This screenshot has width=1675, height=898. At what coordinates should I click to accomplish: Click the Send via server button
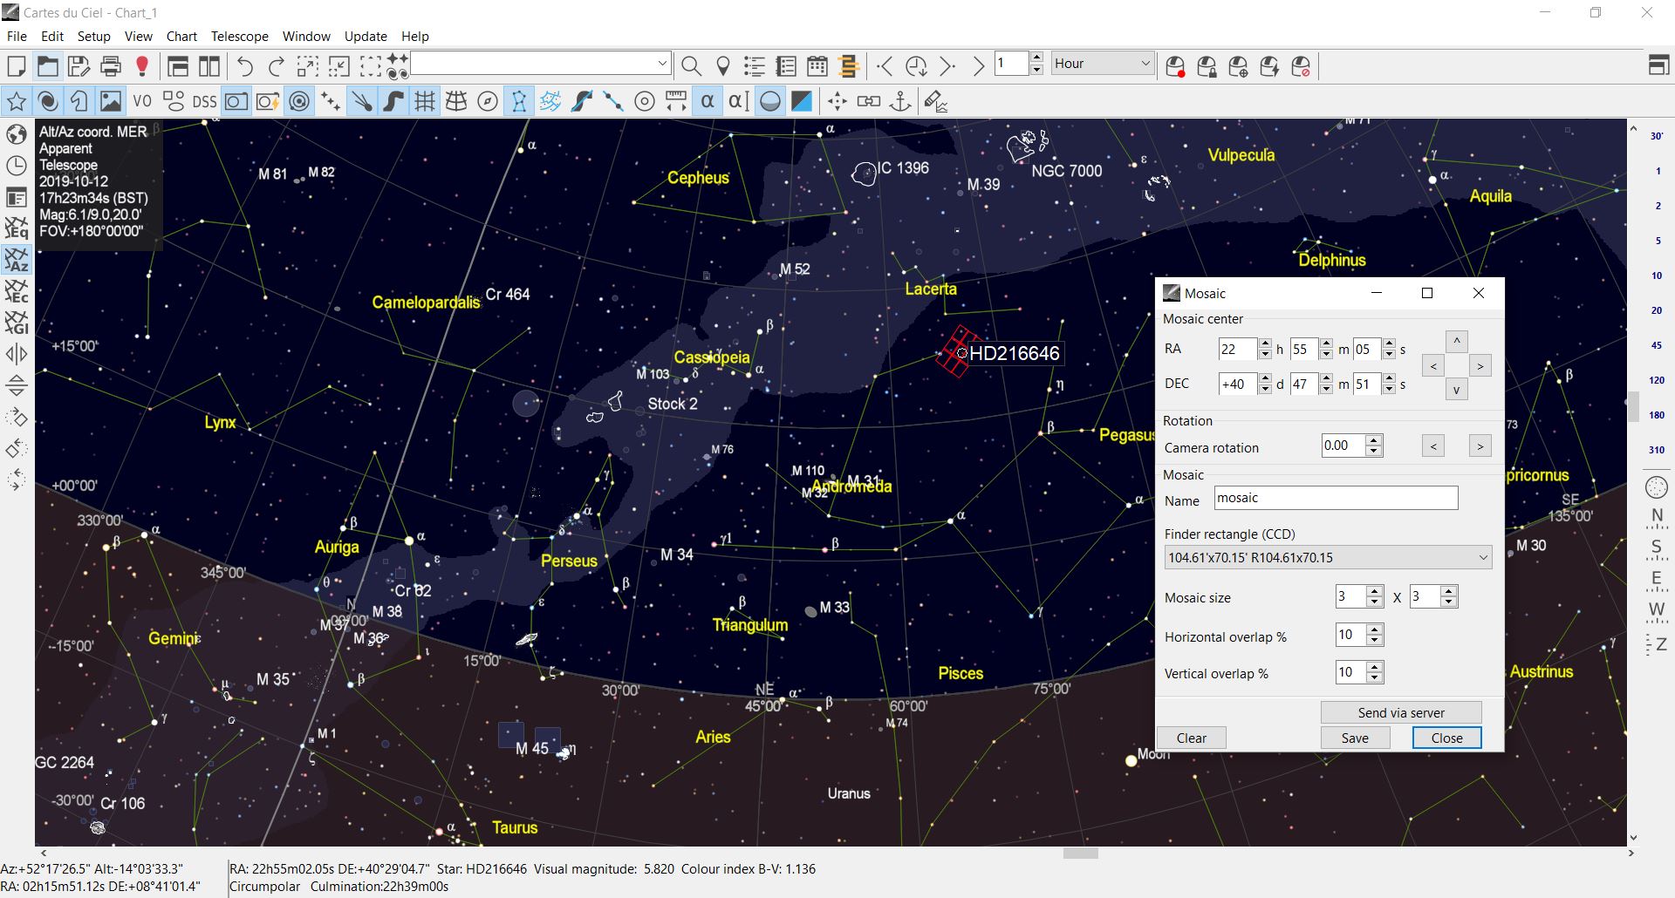tap(1400, 712)
